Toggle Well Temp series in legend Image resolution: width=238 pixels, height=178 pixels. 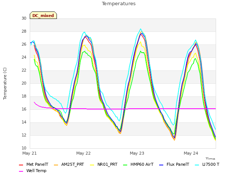click(36, 171)
